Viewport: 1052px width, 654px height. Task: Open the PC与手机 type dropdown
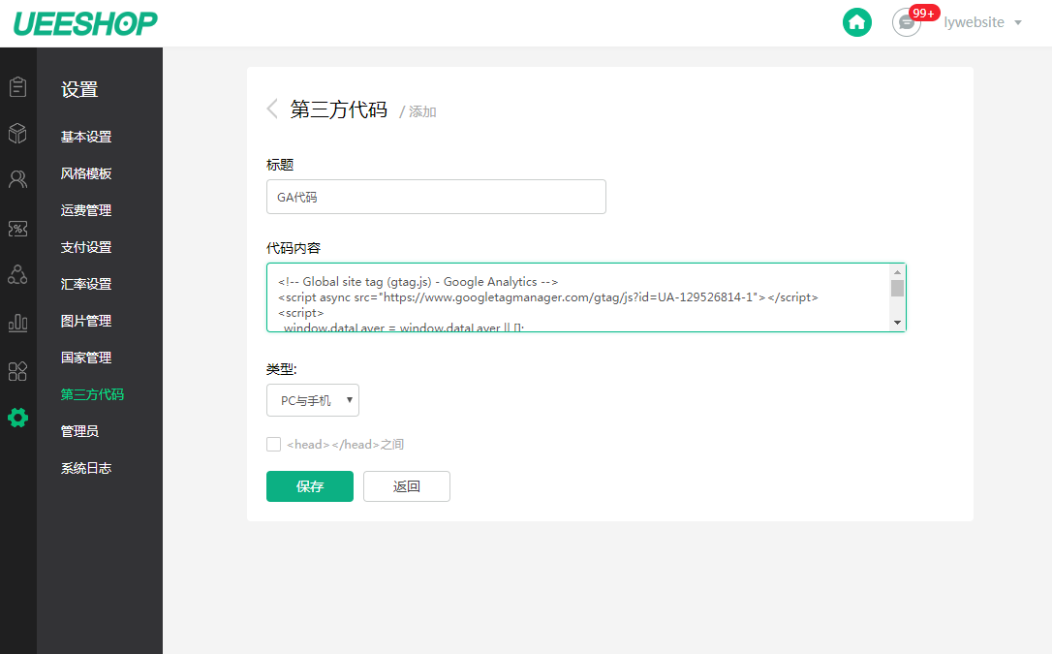click(x=313, y=400)
